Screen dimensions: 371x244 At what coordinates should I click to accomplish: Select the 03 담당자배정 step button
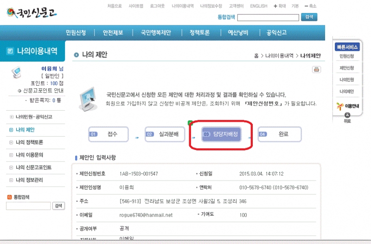(221, 134)
